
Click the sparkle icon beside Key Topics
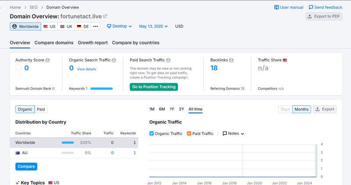pos(18,183)
